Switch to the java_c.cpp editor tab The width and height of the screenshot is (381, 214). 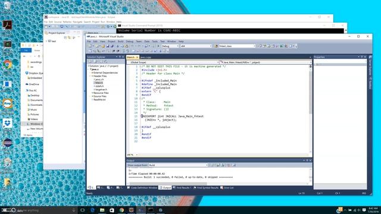click(x=146, y=57)
